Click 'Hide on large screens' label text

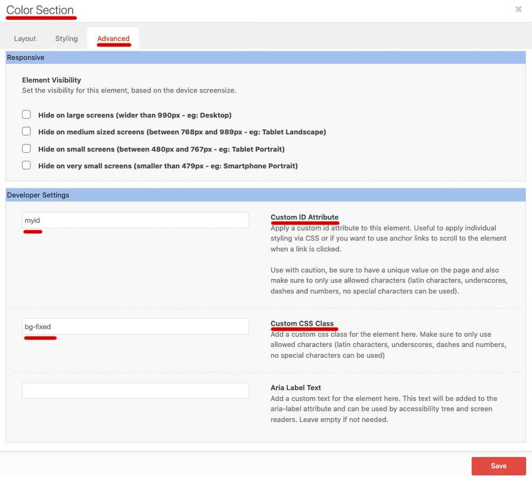pos(135,115)
